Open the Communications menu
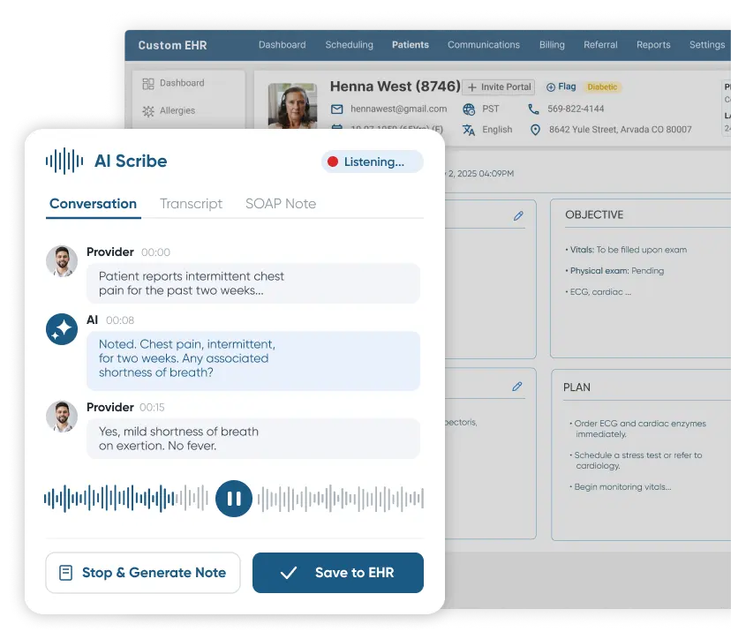 [x=484, y=45]
